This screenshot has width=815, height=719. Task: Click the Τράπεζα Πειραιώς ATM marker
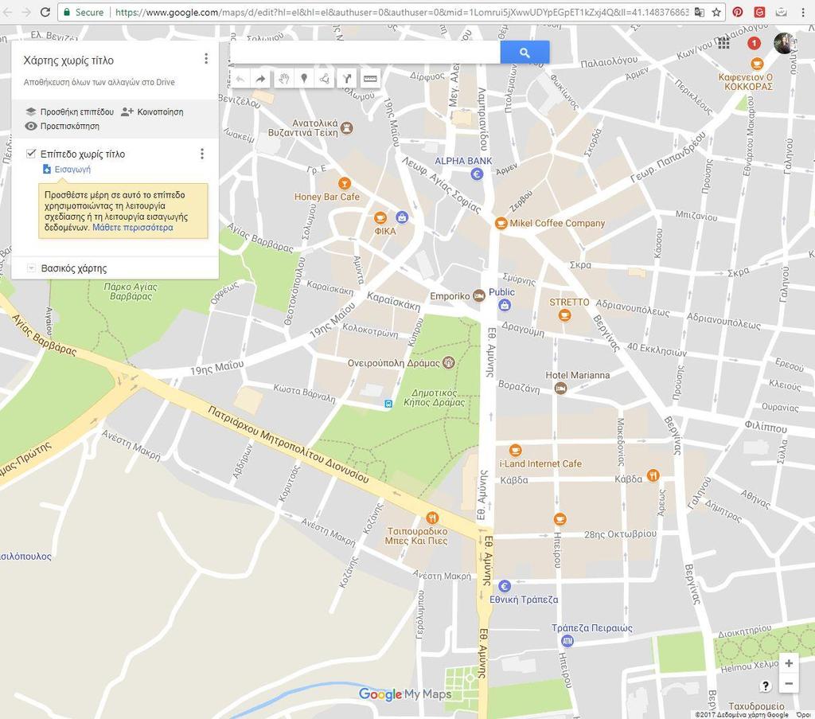coord(567,641)
